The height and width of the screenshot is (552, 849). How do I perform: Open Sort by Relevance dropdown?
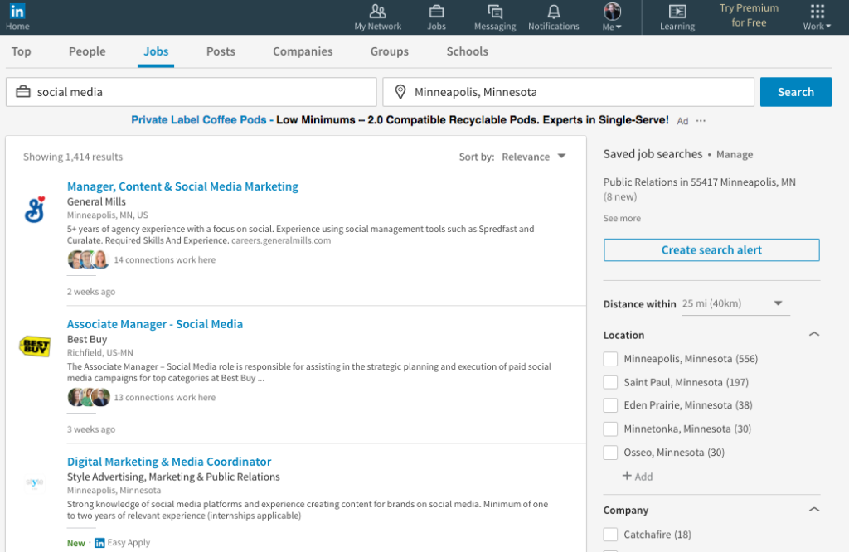533,157
